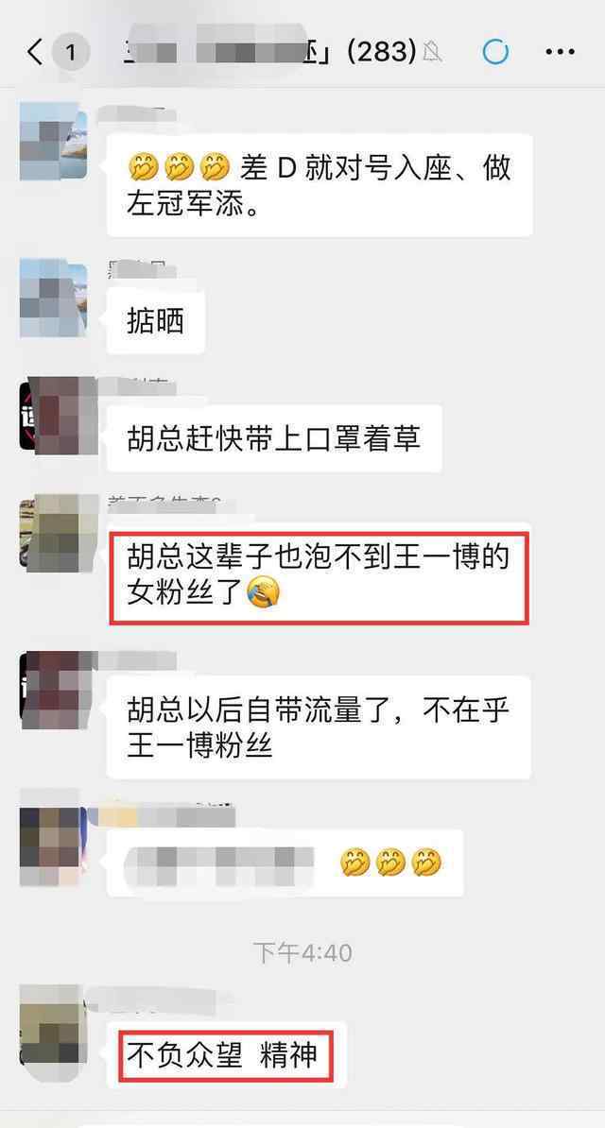Tap the 不负众望 精神 message bubble
The image size is (605, 1128).
[x=227, y=1055]
